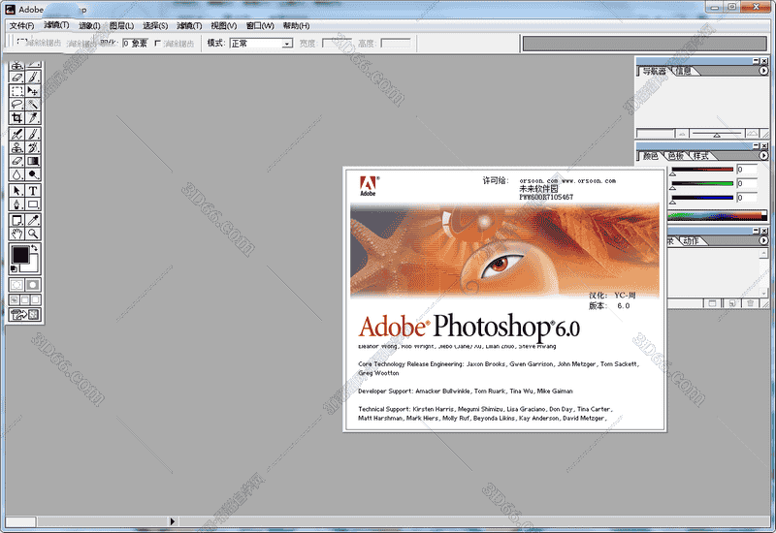Open the Color palette flyout menu arrow
This screenshot has height=533, width=776.
(x=764, y=155)
